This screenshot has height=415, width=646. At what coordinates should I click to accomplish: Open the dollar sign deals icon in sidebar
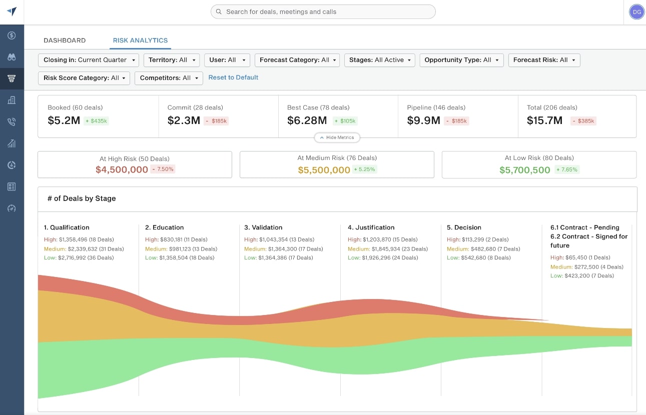pyautogui.click(x=12, y=35)
